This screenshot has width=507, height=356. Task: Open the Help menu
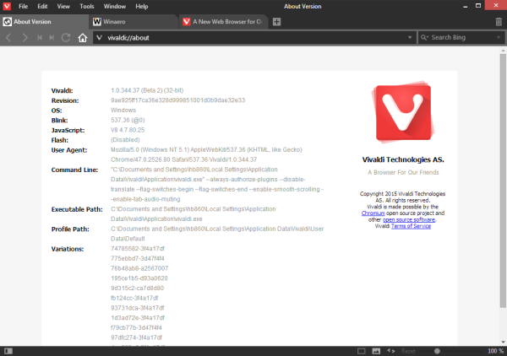142,6
